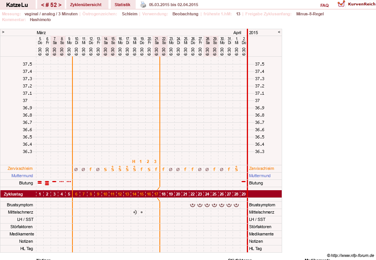Screen dimensions: 376x260
Task: Go to previous cycle with '<' arrow
Action: (43, 5)
